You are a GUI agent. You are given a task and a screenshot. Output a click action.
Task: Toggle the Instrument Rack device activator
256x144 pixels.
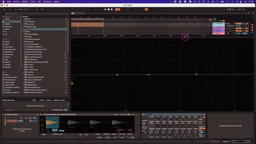click(5, 115)
